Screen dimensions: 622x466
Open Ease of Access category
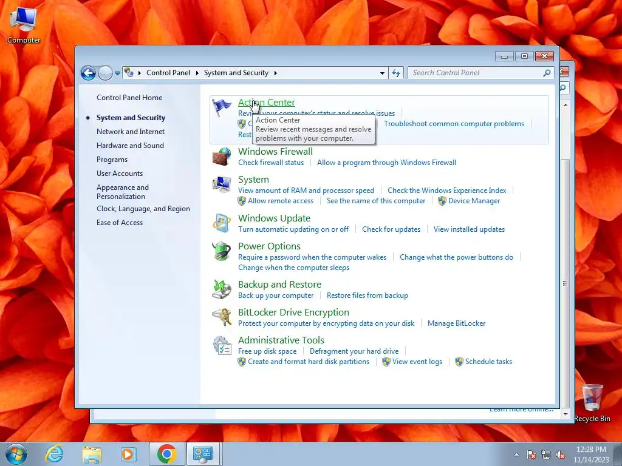(x=120, y=222)
